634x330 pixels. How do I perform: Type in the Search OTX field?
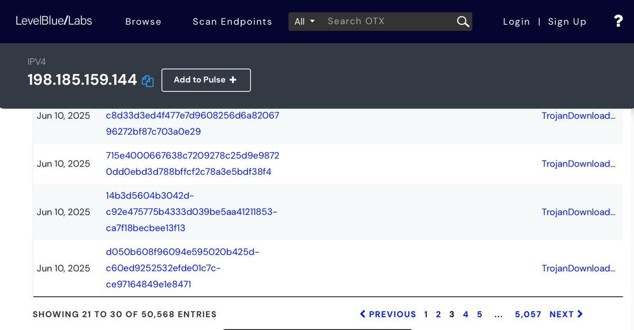point(388,22)
